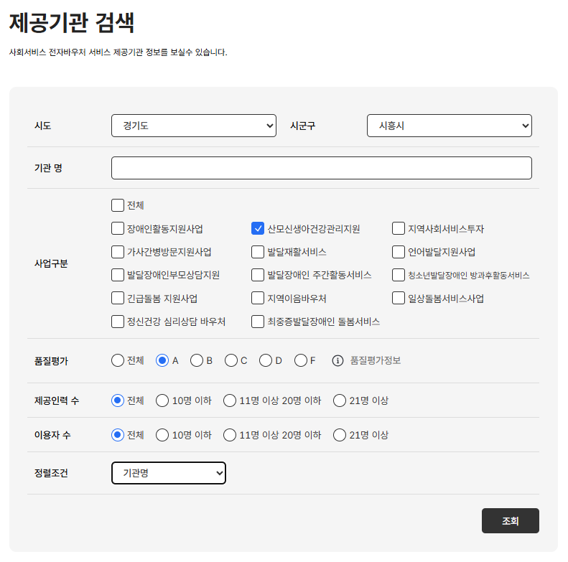Open the 시도 dropdown showing 경기도
Viewport: 568px width, 562px height.
click(194, 126)
